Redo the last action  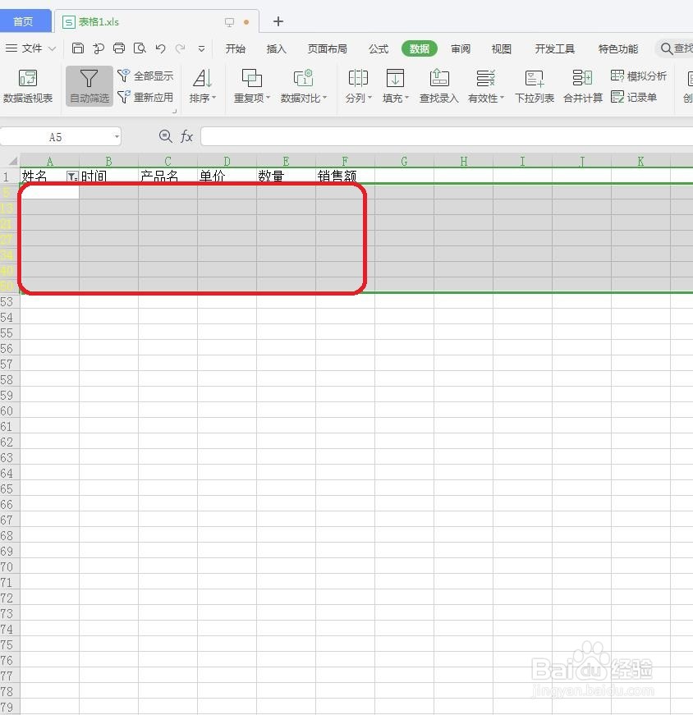180,48
